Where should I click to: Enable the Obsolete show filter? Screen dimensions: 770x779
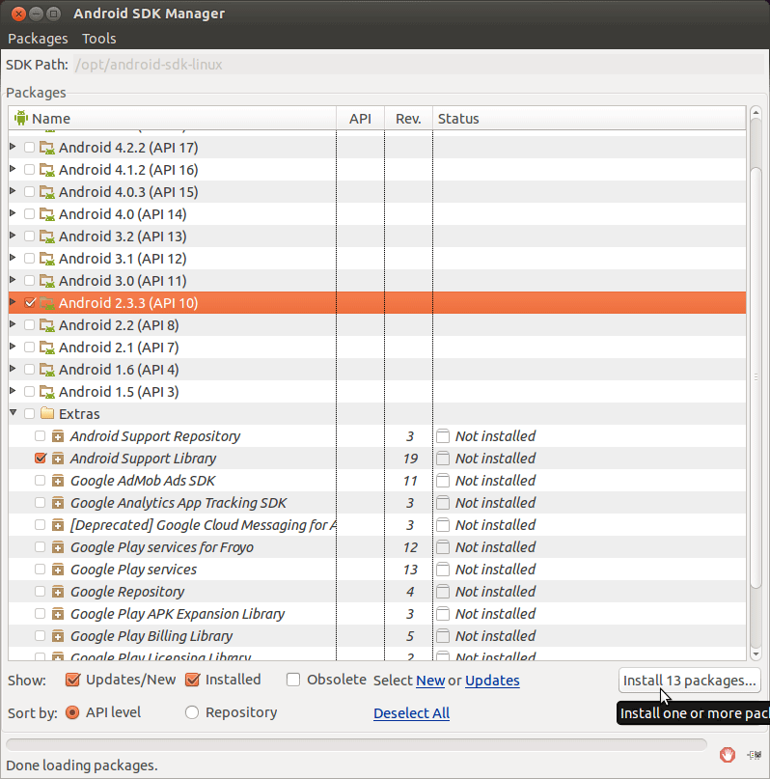click(x=293, y=680)
